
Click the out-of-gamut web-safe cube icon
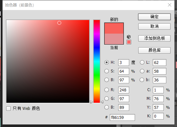[129, 37]
